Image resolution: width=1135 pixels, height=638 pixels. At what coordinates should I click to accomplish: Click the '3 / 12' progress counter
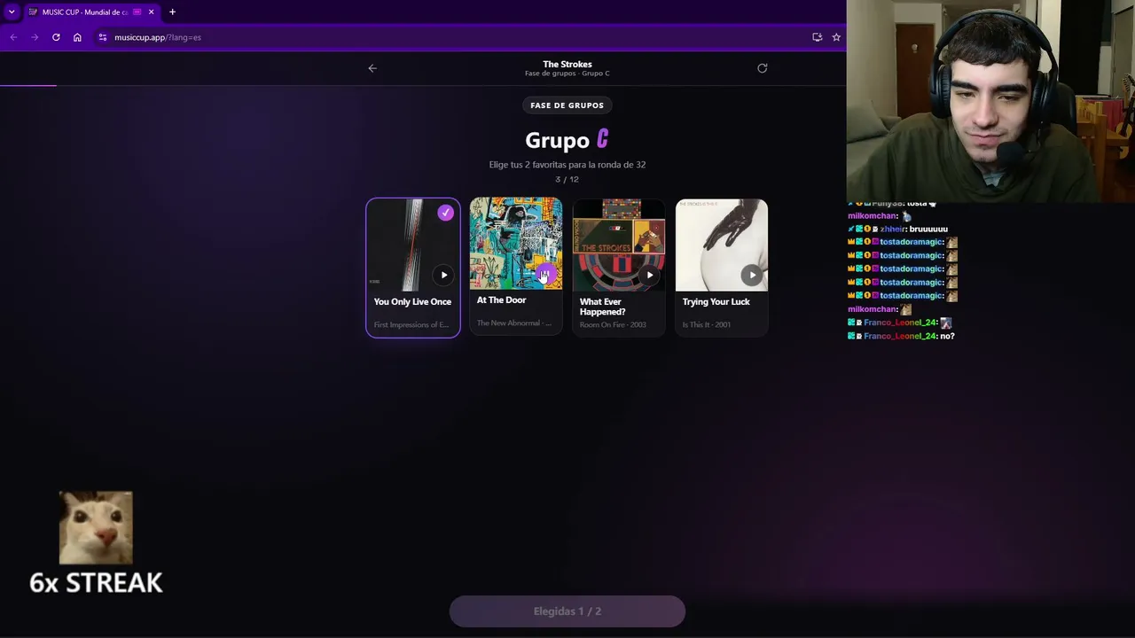[567, 180]
